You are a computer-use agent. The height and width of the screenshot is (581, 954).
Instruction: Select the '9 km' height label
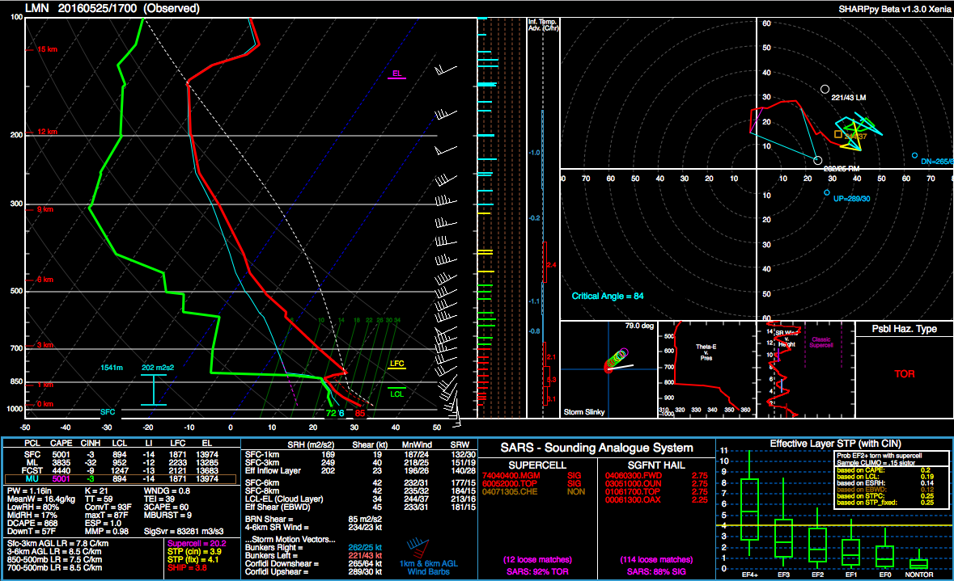[45, 209]
